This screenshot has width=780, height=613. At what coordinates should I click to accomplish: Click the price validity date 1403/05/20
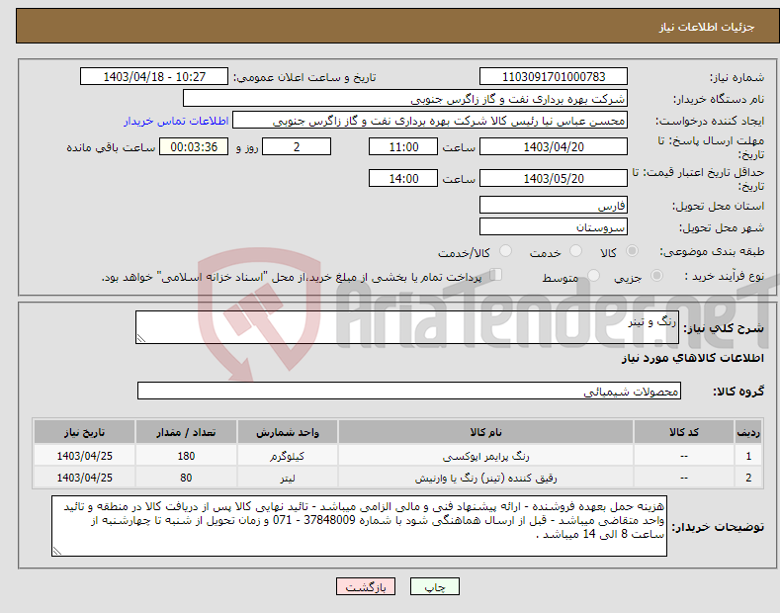coord(554,178)
